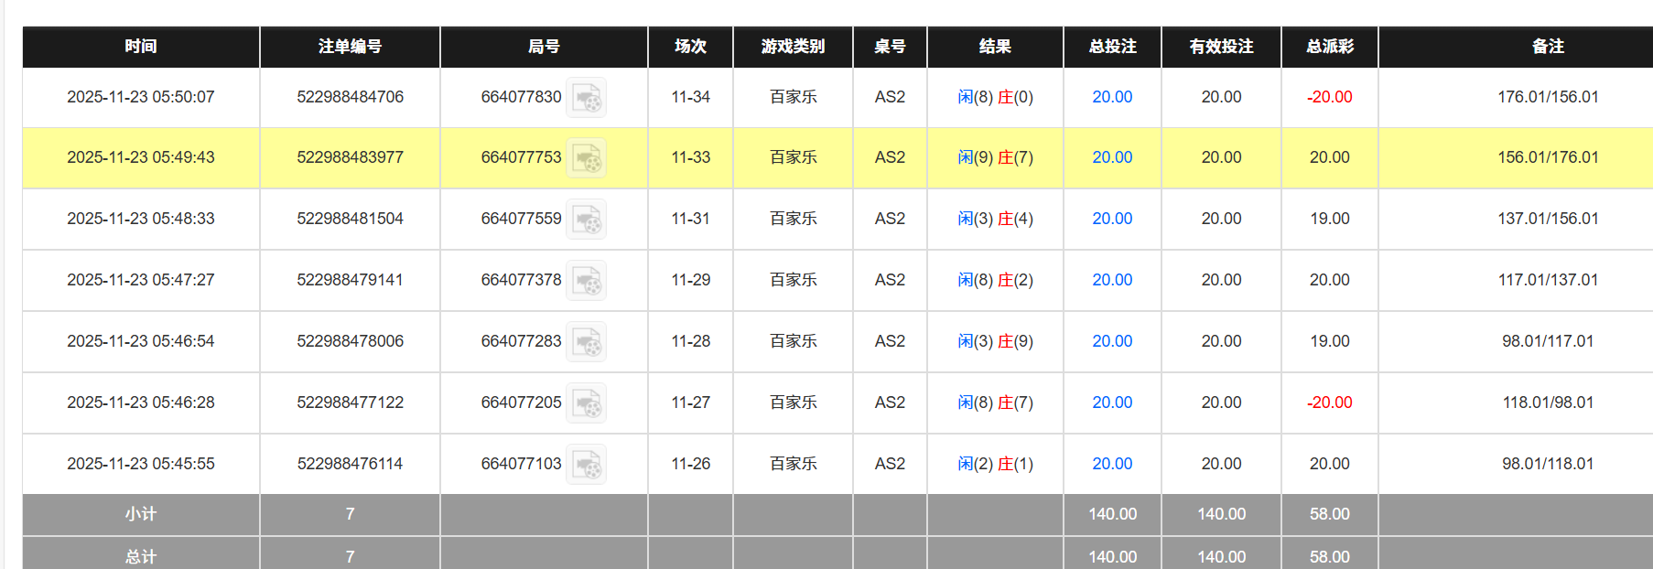
Task: Click the 总计 grand total row label
Action: click(141, 556)
